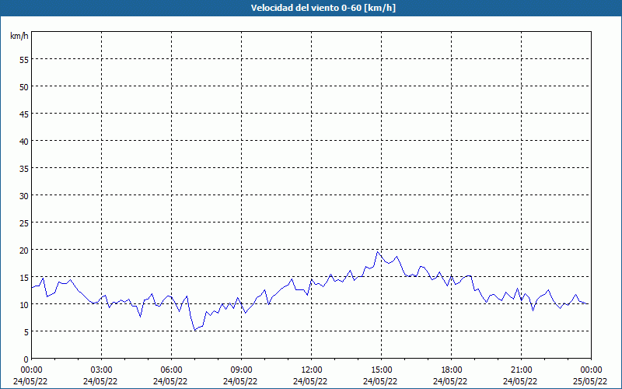Click the y-axis value 5
This screenshot has height=389, width=622.
tap(26, 332)
